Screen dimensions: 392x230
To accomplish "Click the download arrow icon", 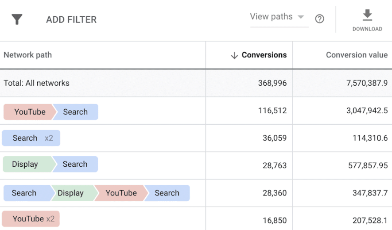I will tap(367, 15).
